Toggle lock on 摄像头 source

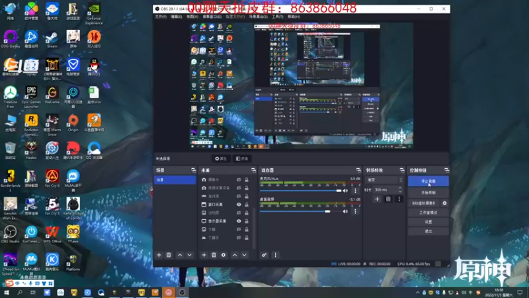point(247,179)
